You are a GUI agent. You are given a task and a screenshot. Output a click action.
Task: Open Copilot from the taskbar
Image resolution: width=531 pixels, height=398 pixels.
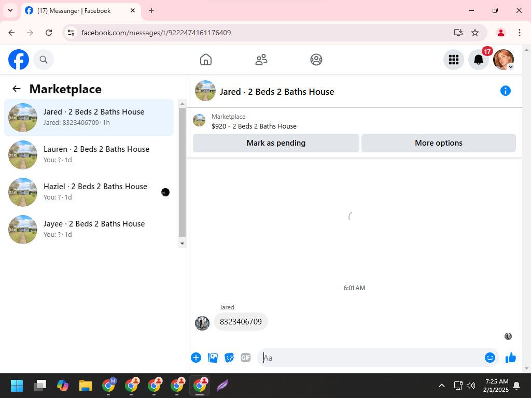[x=63, y=386]
